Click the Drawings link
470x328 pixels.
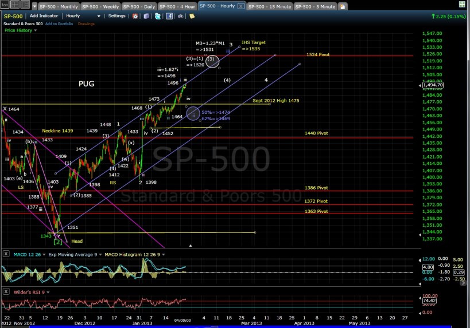(x=86, y=24)
